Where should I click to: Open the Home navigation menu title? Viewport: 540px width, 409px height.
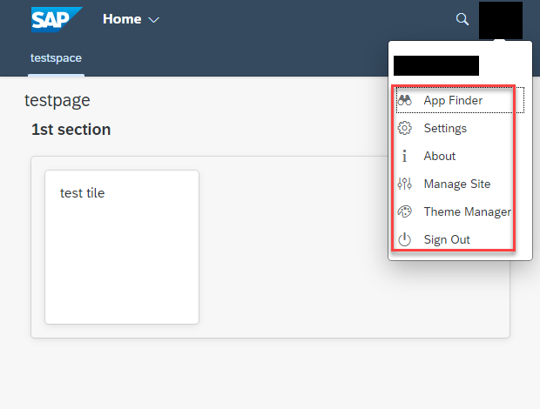pyautogui.click(x=122, y=19)
